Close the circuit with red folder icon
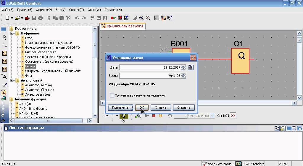 (28, 18)
